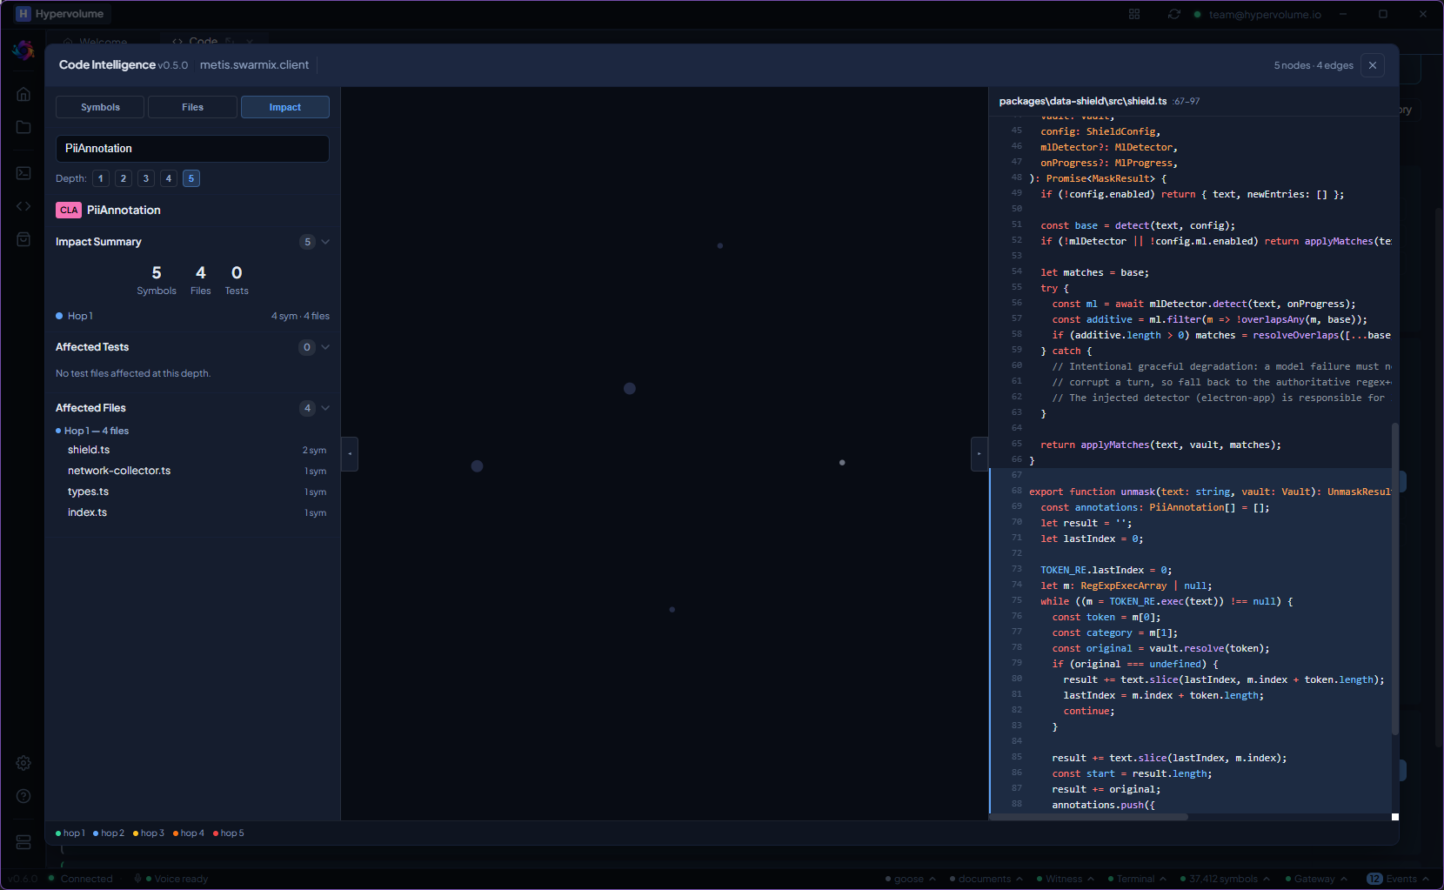The height and width of the screenshot is (890, 1444).
Task: Click the hop 1 legend entry
Action: tap(70, 833)
